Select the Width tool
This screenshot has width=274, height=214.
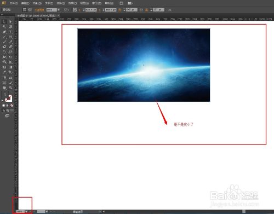4,57
